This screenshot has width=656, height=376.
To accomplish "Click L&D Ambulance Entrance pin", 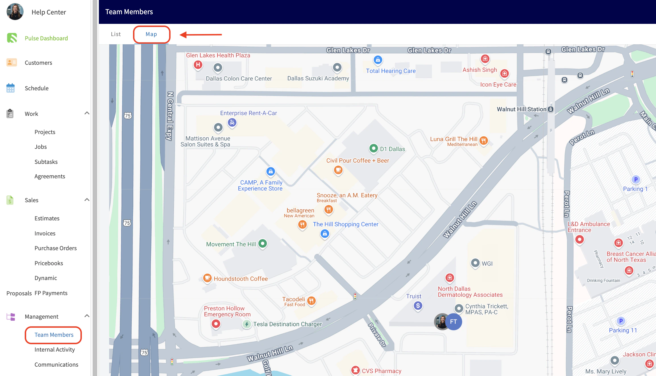I will click(580, 240).
